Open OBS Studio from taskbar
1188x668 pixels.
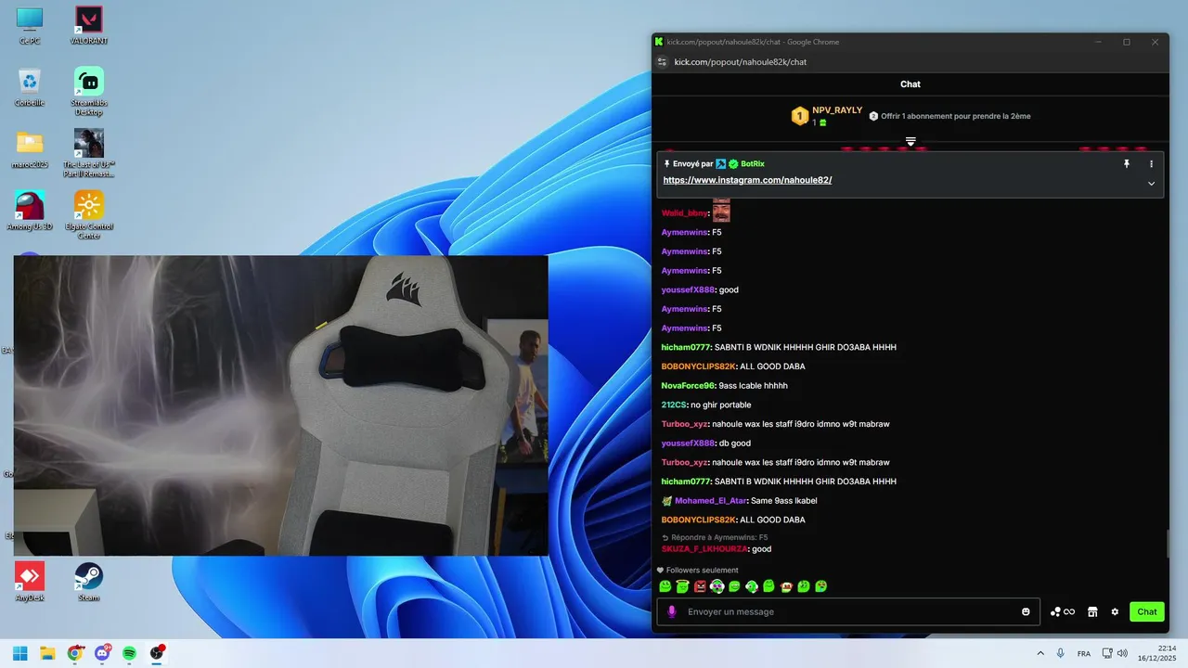coord(157,653)
